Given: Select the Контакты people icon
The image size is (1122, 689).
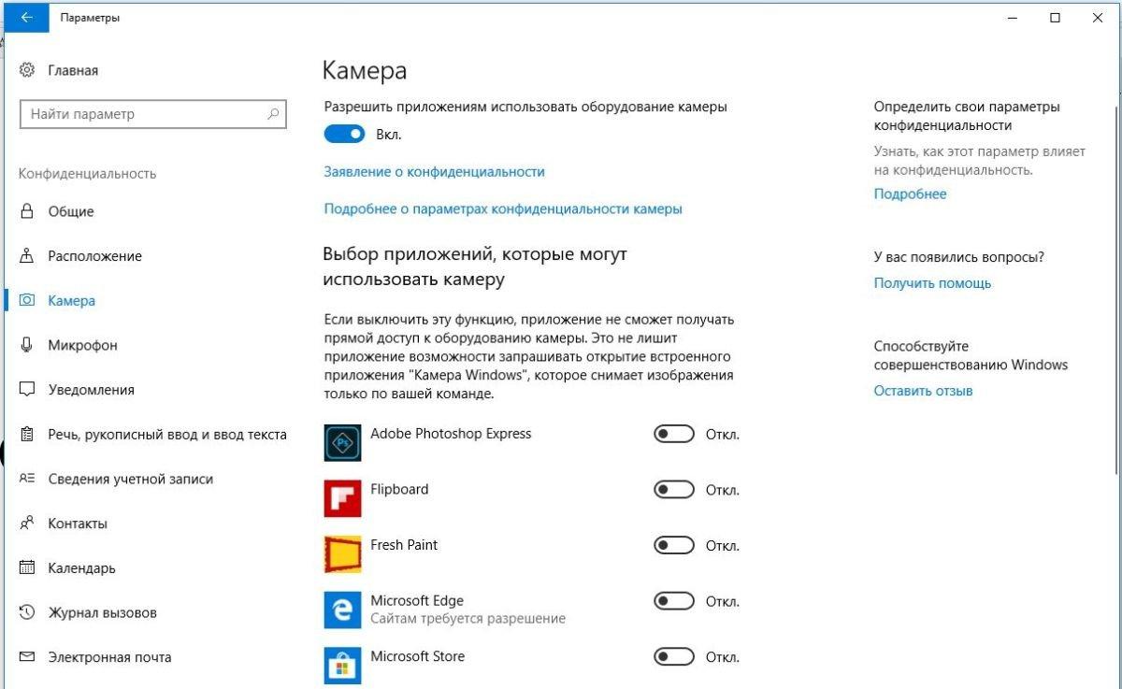Looking at the screenshot, I should coord(27,524).
